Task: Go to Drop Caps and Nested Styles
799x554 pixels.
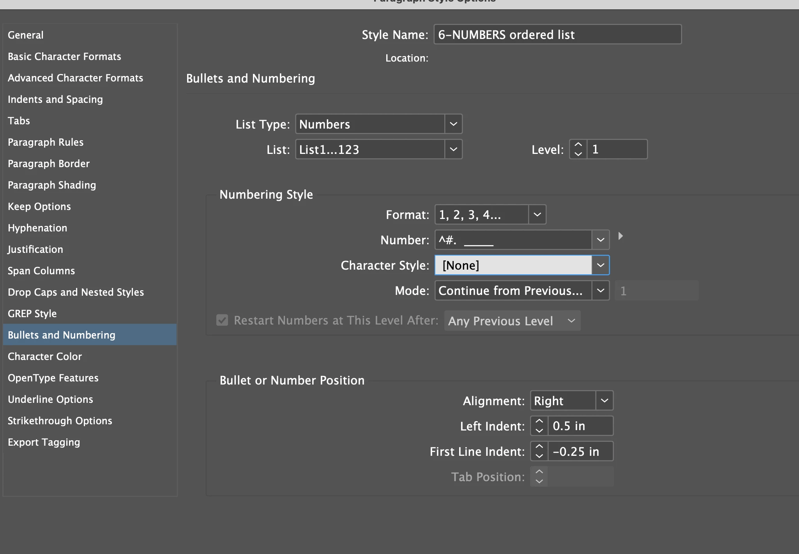Action: 76,292
